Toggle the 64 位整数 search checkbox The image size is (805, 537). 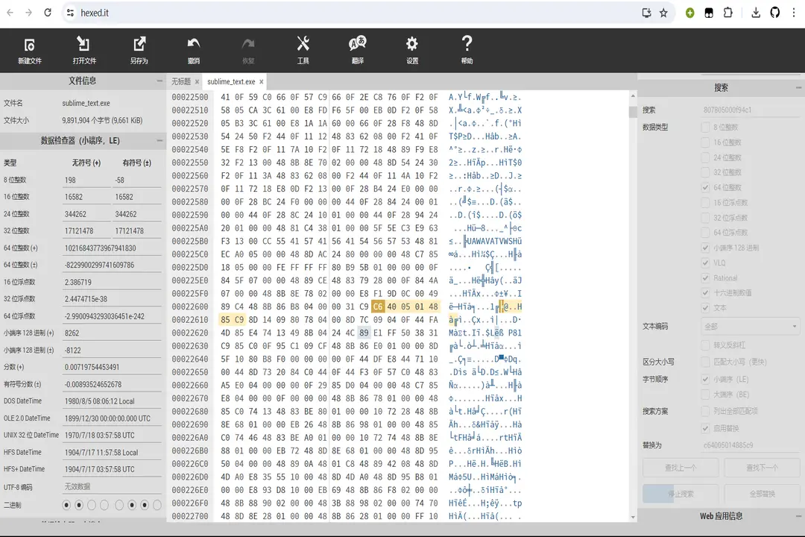click(x=706, y=187)
